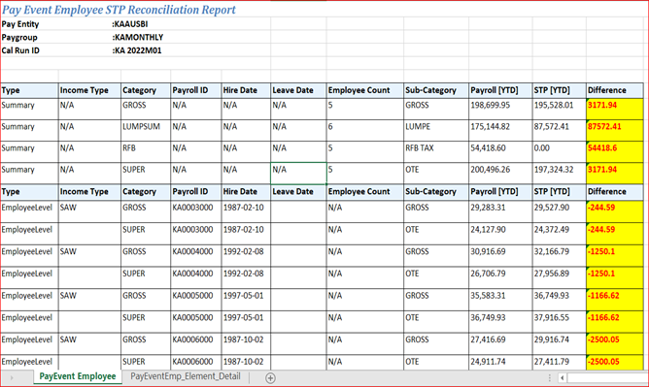Select the Payroll [YTD] value 30,916.69
Viewport: 649px width, 387px height.
pyautogui.click(x=500, y=256)
